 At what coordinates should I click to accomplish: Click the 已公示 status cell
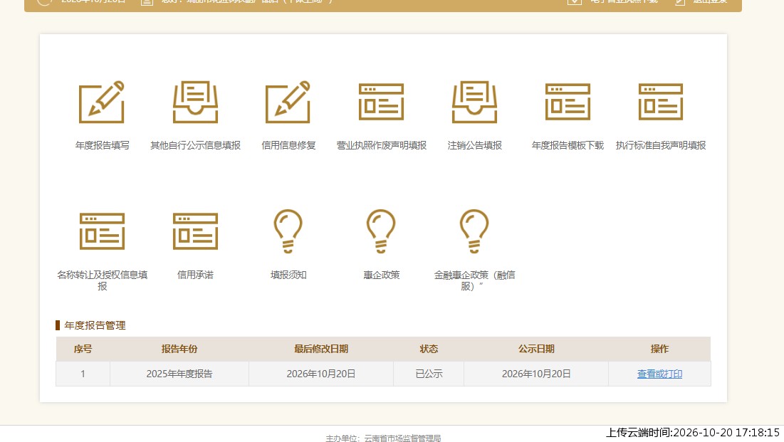click(429, 374)
